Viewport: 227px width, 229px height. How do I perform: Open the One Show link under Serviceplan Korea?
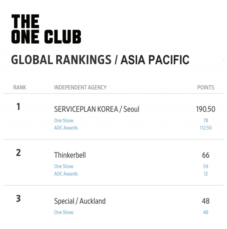pyautogui.click(x=64, y=121)
